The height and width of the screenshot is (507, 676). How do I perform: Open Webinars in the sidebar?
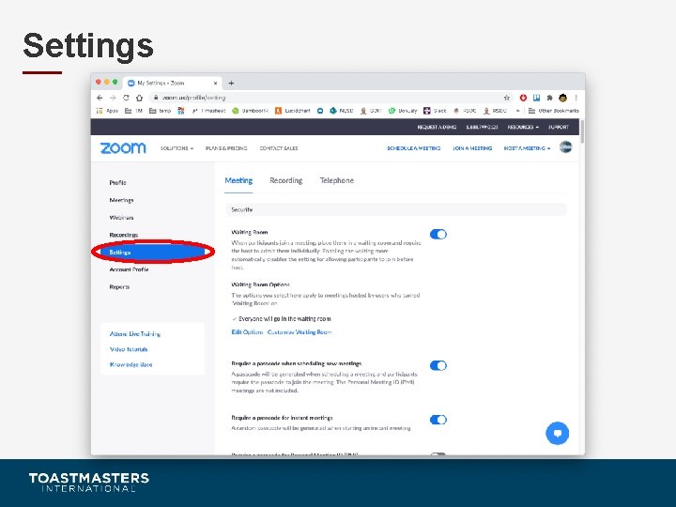point(121,218)
